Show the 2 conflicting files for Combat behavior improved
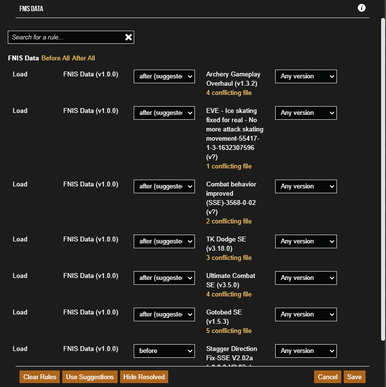 coord(229,221)
